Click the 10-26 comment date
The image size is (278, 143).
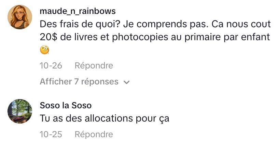pyautogui.click(x=51, y=66)
